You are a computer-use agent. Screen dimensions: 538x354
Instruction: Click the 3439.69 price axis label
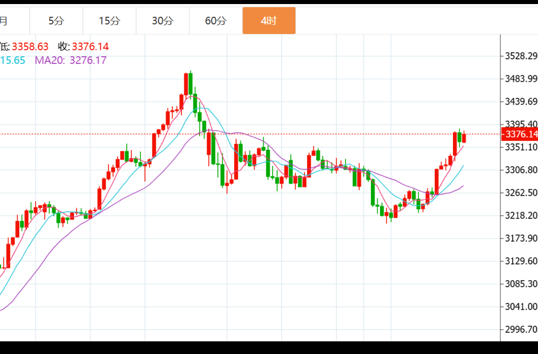[x=521, y=101]
